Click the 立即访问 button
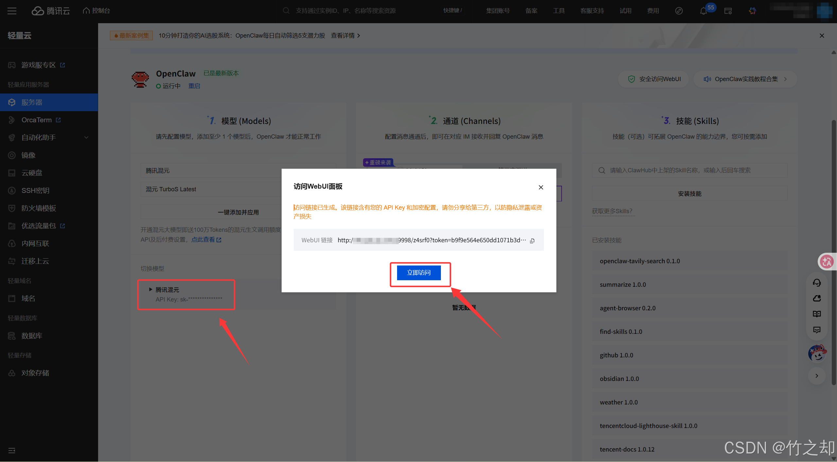The image size is (837, 462). (419, 273)
